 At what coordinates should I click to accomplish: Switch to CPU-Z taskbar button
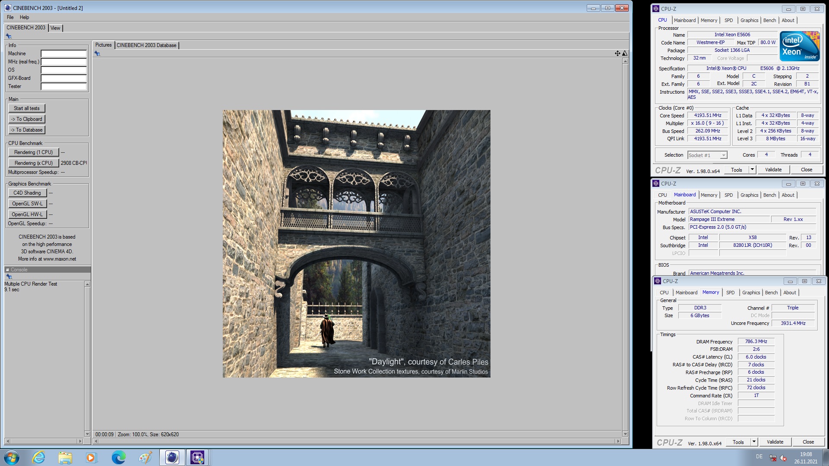coord(197,457)
